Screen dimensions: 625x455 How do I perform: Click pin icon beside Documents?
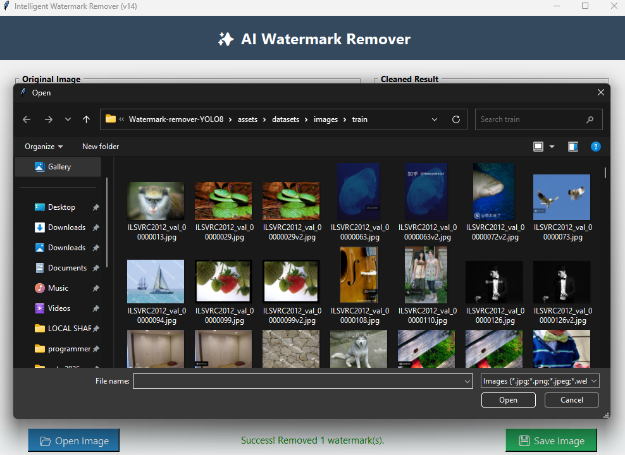pyautogui.click(x=96, y=268)
